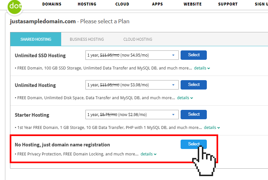Expand details for domain-only registration

[x=148, y=154]
